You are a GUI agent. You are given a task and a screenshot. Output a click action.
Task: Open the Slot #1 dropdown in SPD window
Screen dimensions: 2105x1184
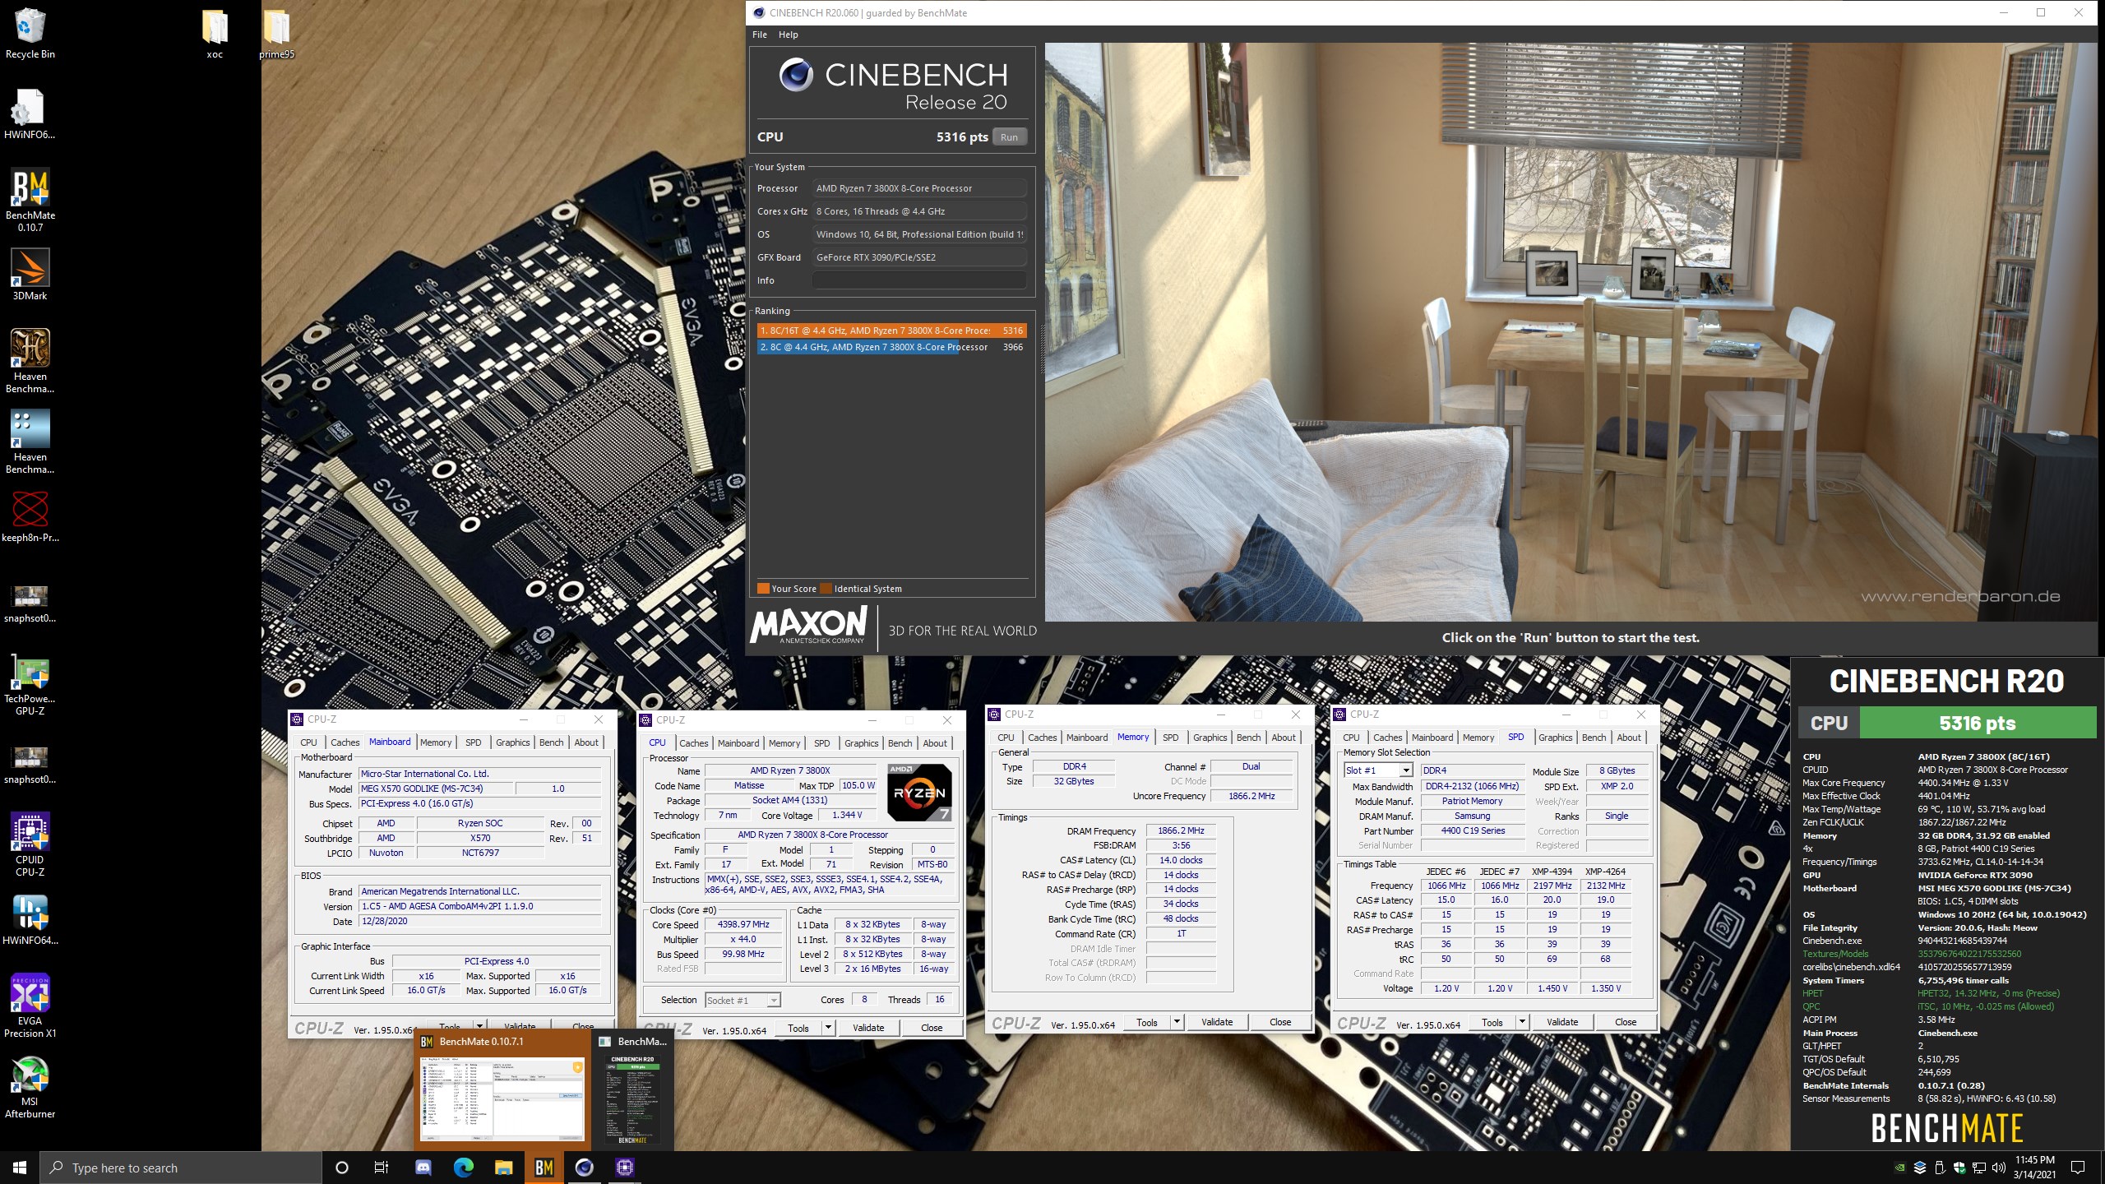click(1406, 770)
